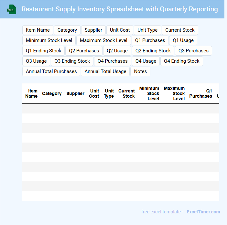The width and height of the screenshot is (227, 225).
Task: Select the Q4 Purchases tag
Action: pos(113,61)
